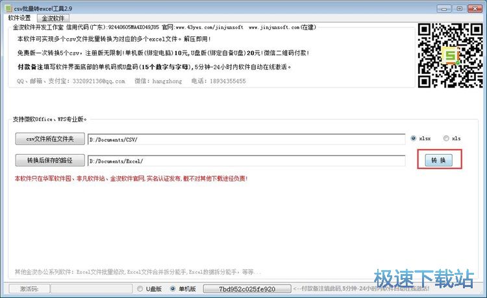487x298 pixels.
Task: Switch to the 金浚软件 tab
Action: [53, 18]
